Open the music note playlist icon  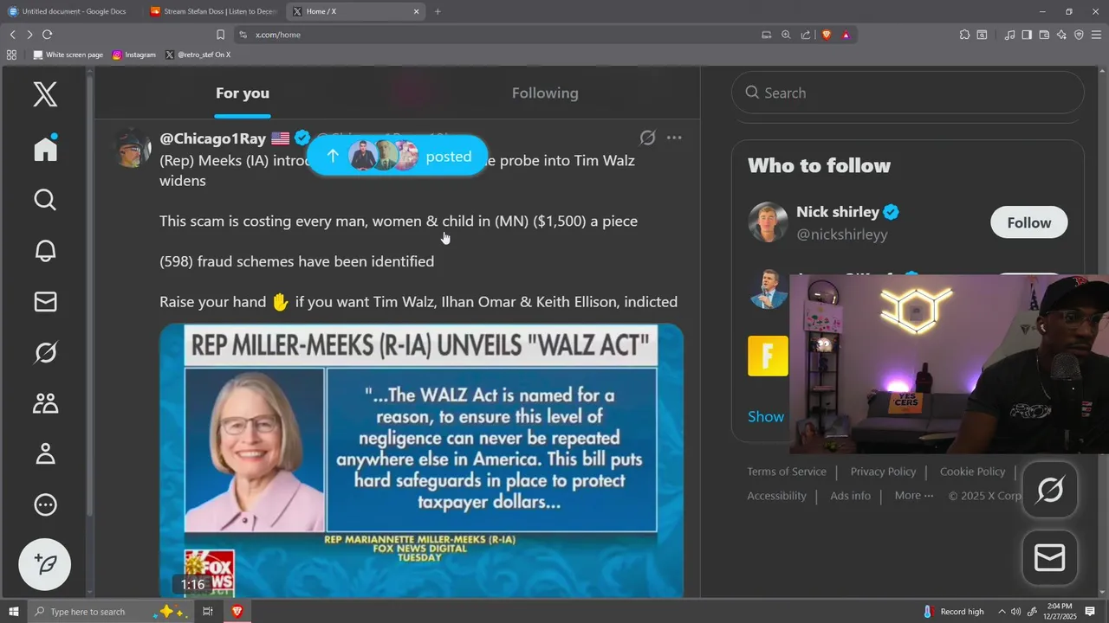coord(1009,35)
